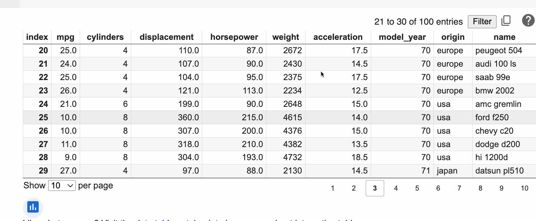Click the copy table icon
This screenshot has height=221, width=536.
[x=506, y=21]
